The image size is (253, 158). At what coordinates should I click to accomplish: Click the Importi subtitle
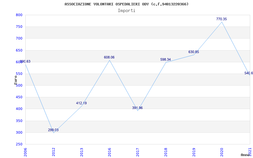click(126, 11)
